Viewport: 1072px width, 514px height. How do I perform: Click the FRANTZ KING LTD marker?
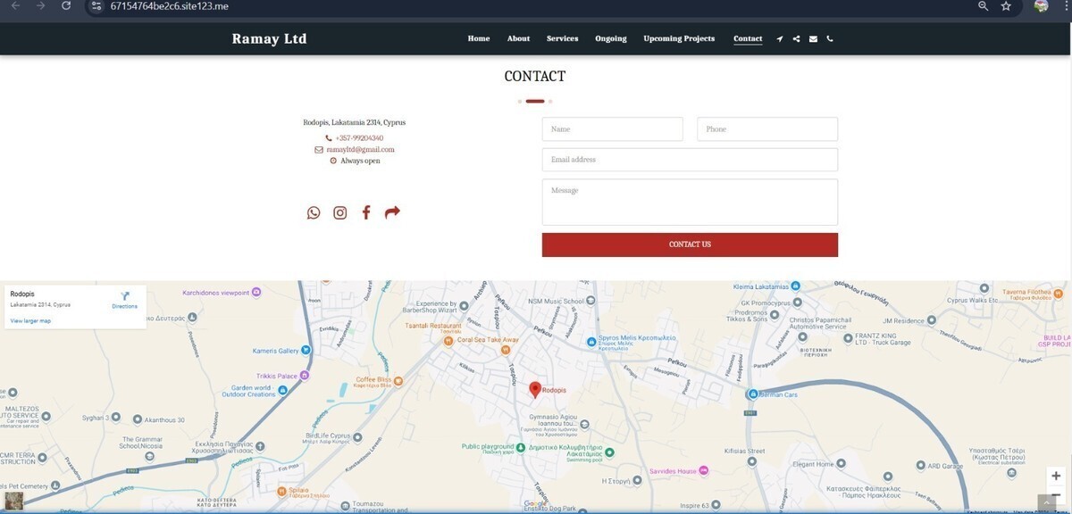[848, 337]
